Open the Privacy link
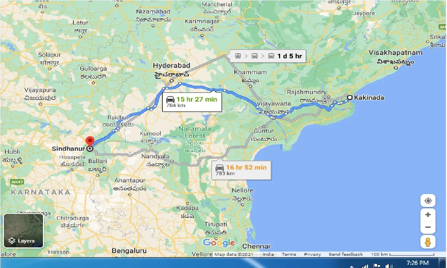The image size is (447, 268). click(x=312, y=254)
